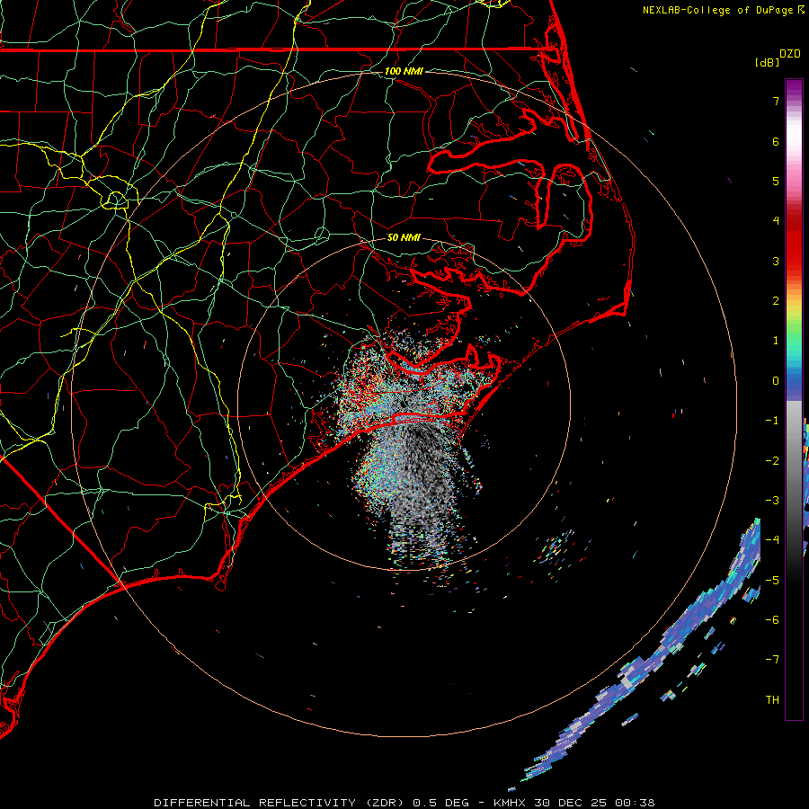Click the "-4" value on the dB scale
This screenshot has height=809, width=809.
tap(772, 540)
